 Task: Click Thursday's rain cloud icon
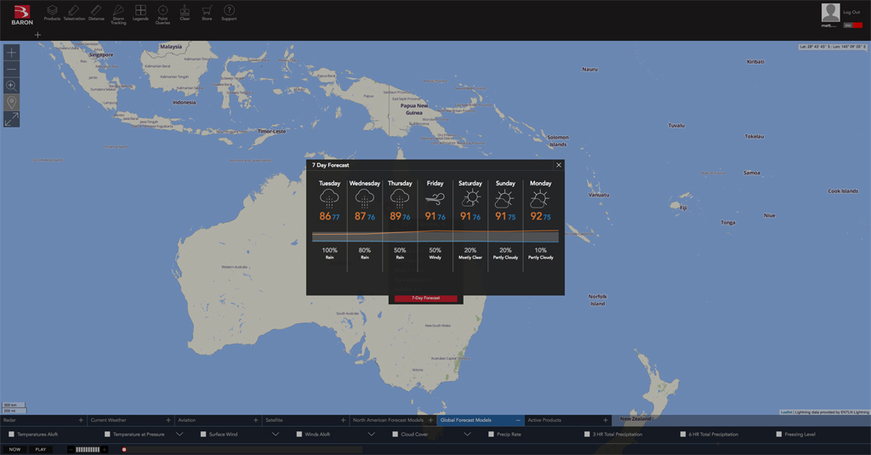(400, 198)
